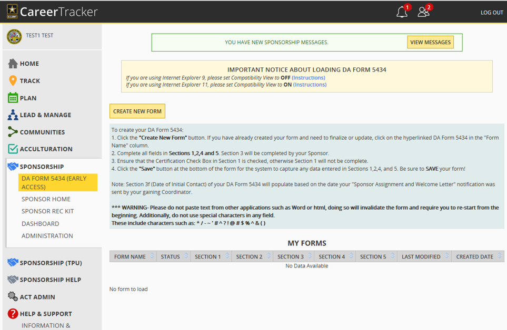The width and height of the screenshot is (507, 330).
Task: Click the Sponsorship handshake icon
Action: (x=13, y=167)
